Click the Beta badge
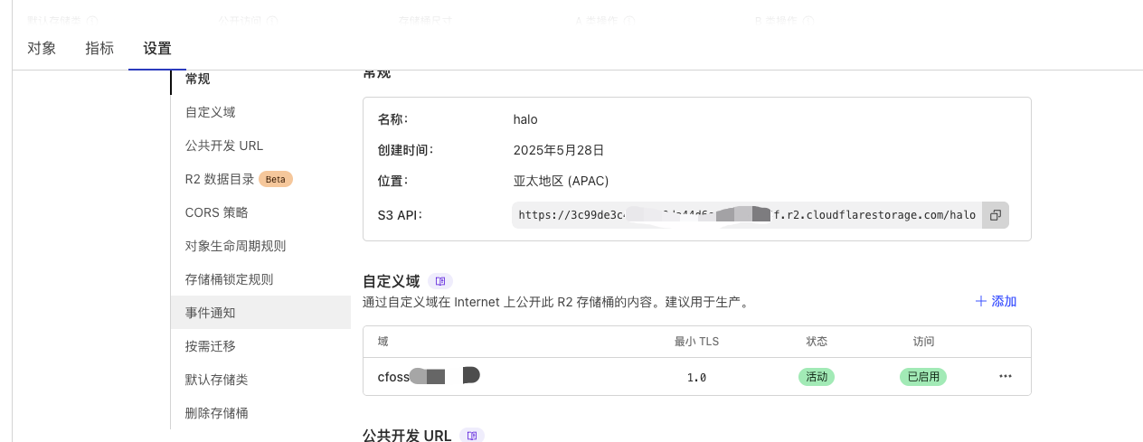Image resolution: width=1143 pixels, height=442 pixels. pyautogui.click(x=276, y=179)
